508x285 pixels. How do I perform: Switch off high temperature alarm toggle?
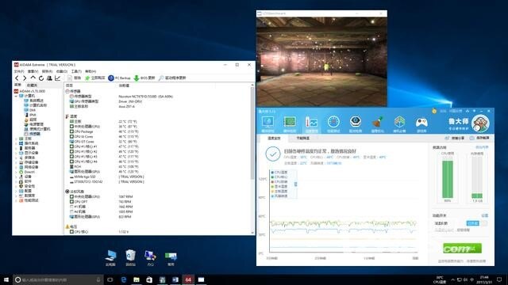coord(476,223)
